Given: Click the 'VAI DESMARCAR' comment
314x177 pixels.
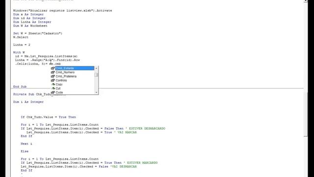Looking at the screenshot, I should pos(124,167).
